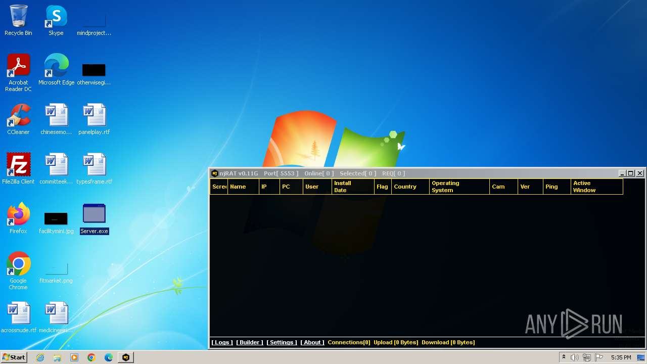Click the njRAT title bar icon
Image resolution: width=647 pixels, height=364 pixels.
click(215, 173)
